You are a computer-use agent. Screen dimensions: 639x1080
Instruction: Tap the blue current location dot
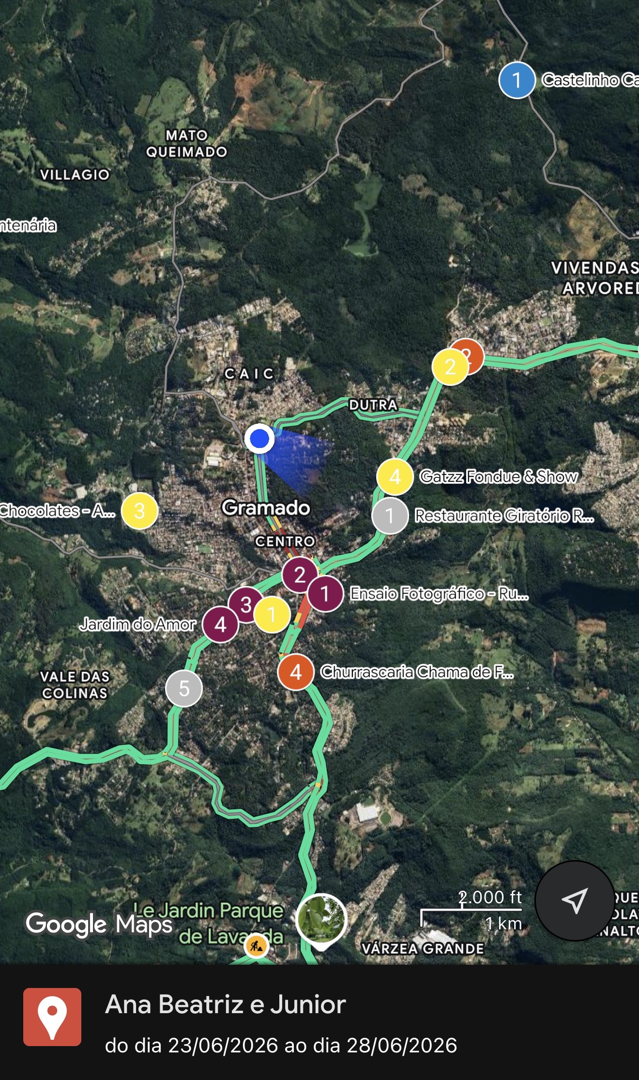pyautogui.click(x=259, y=439)
